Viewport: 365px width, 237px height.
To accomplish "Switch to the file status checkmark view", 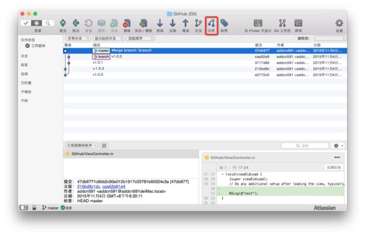I will pyautogui.click(x=26, y=23).
